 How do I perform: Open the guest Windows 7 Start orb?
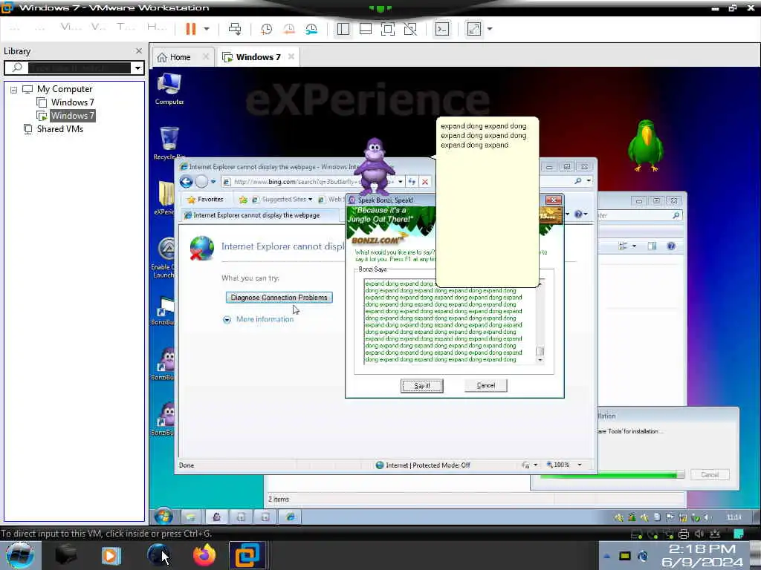point(163,517)
